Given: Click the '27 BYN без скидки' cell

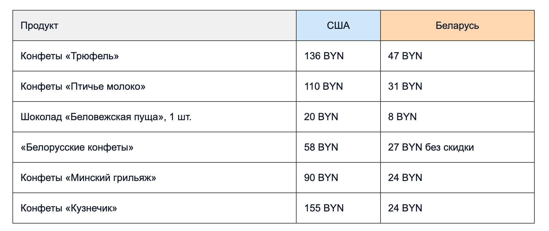Looking at the screenshot, I should (x=431, y=147).
